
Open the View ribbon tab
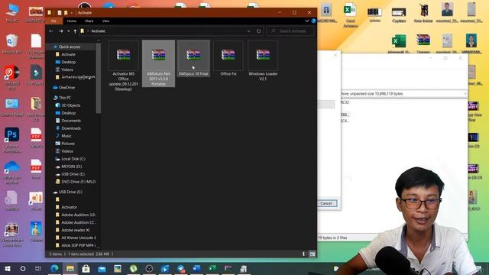pyautogui.click(x=105, y=21)
